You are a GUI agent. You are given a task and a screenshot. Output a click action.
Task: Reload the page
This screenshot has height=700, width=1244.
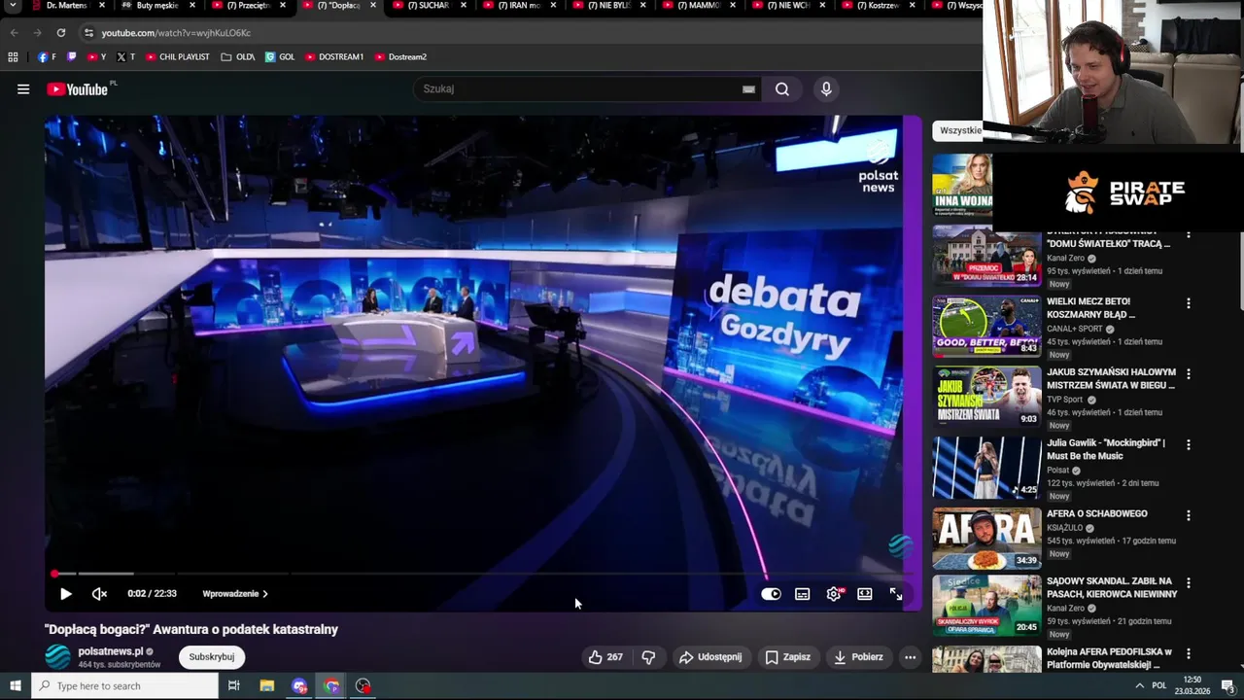[x=60, y=33]
